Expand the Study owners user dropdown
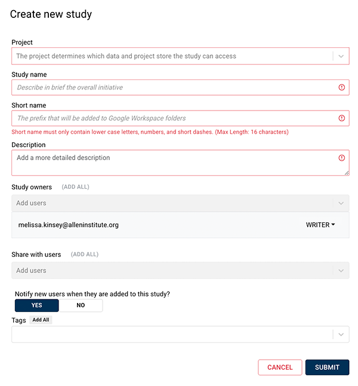The height and width of the screenshot is (386, 358). point(341,203)
